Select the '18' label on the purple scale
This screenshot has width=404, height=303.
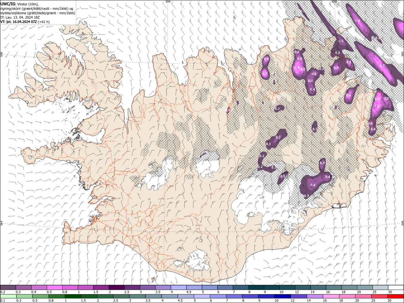[x=343, y=292]
